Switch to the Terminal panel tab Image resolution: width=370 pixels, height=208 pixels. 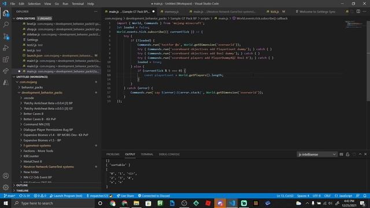coord(147,154)
